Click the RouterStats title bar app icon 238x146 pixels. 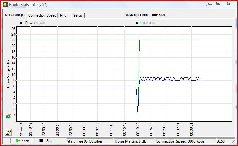click(x=5, y=4)
